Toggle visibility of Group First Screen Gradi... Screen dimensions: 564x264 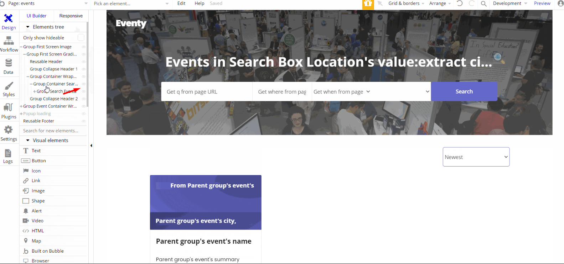pyautogui.click(x=84, y=54)
